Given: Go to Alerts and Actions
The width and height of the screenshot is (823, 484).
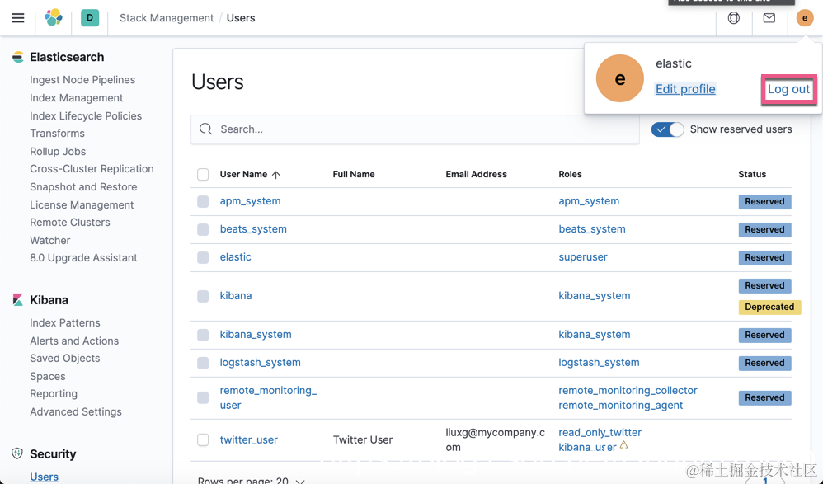Looking at the screenshot, I should tap(74, 341).
